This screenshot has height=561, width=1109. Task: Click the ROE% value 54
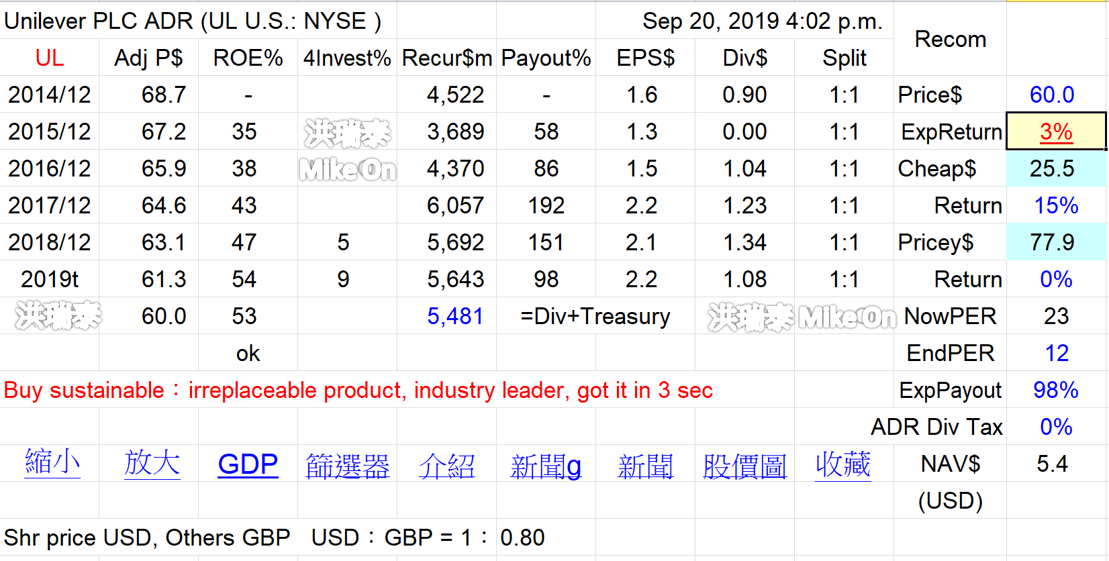tap(244, 279)
